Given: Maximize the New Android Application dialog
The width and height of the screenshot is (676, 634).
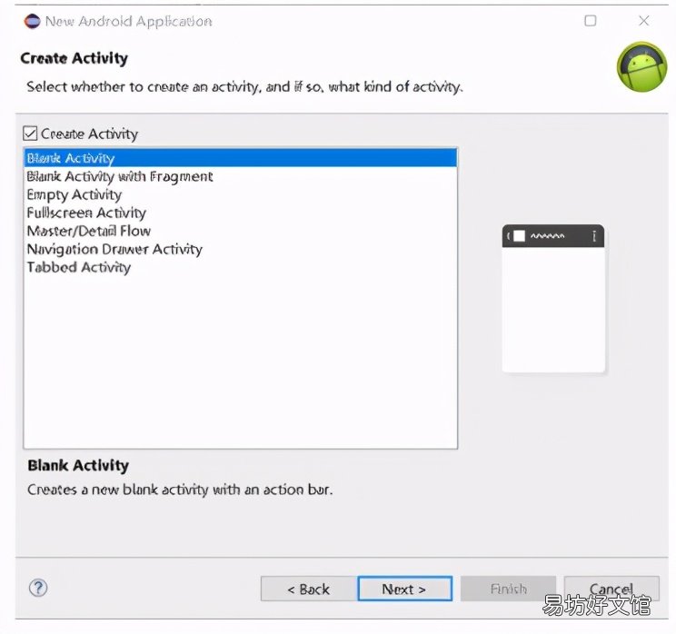Looking at the screenshot, I should tap(591, 21).
